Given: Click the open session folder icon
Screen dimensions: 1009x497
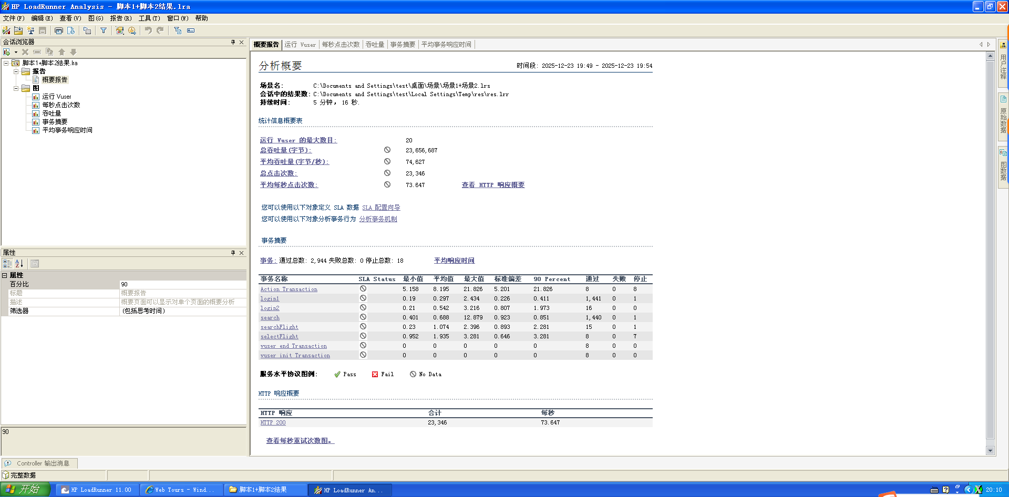Looking at the screenshot, I should pos(18,30).
